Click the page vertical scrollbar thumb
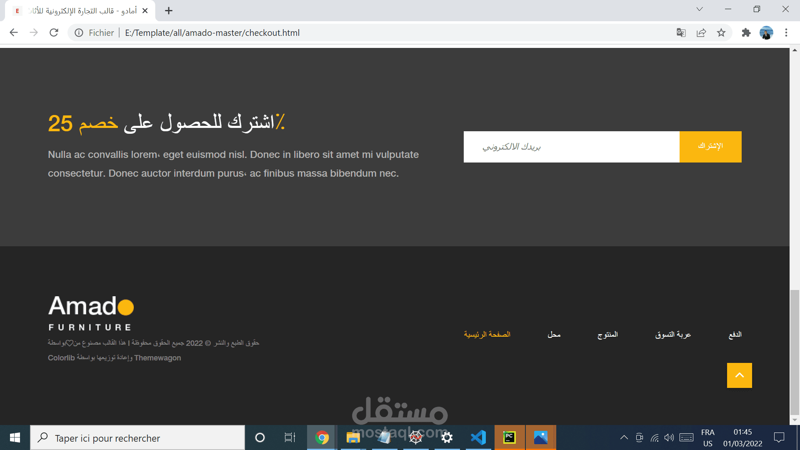 [x=795, y=352]
